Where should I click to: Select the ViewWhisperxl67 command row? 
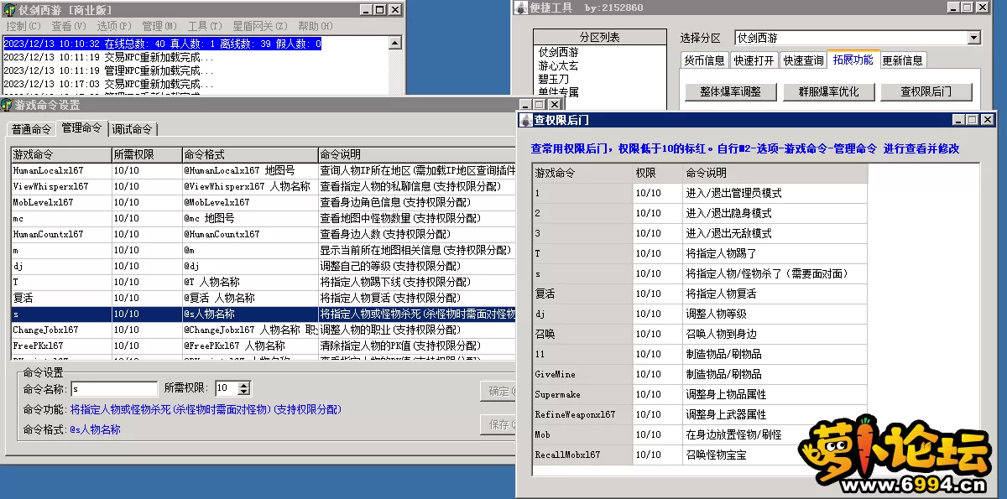coord(263,186)
